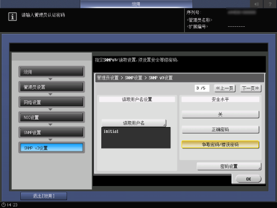Click the 安全水平 section header
Image resolution: width=277 pixels, height=208 pixels.
tap(220, 99)
